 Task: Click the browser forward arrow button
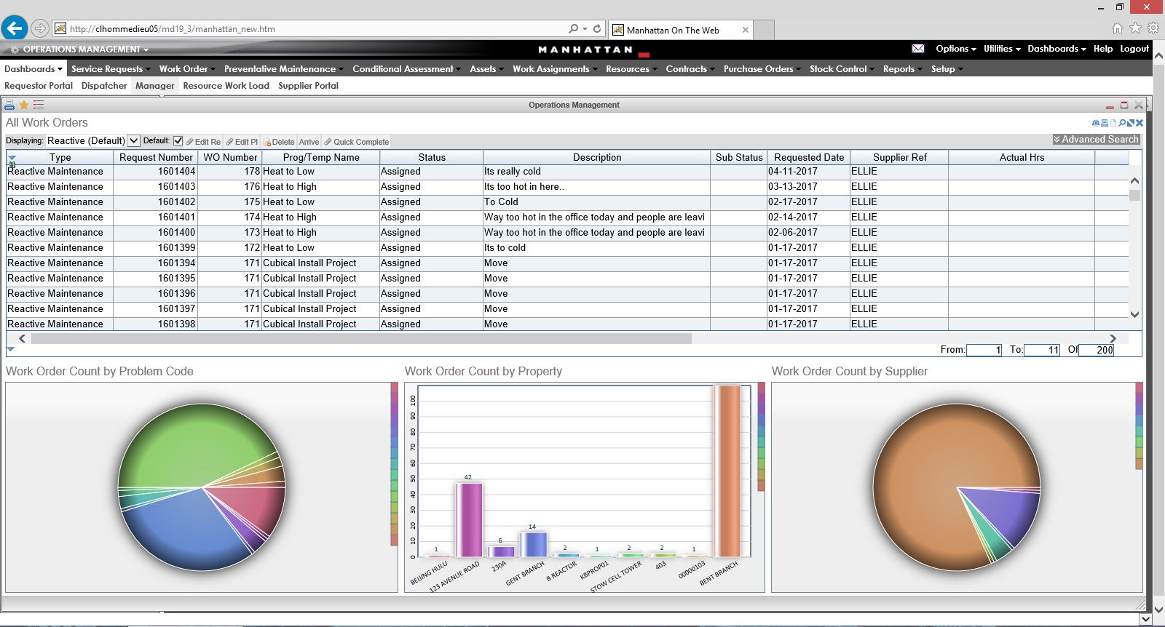[40, 29]
